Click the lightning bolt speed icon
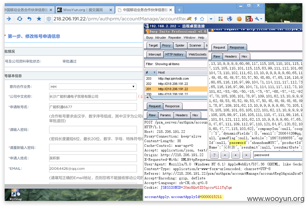This screenshot has height=207, width=307. click(x=196, y=19)
